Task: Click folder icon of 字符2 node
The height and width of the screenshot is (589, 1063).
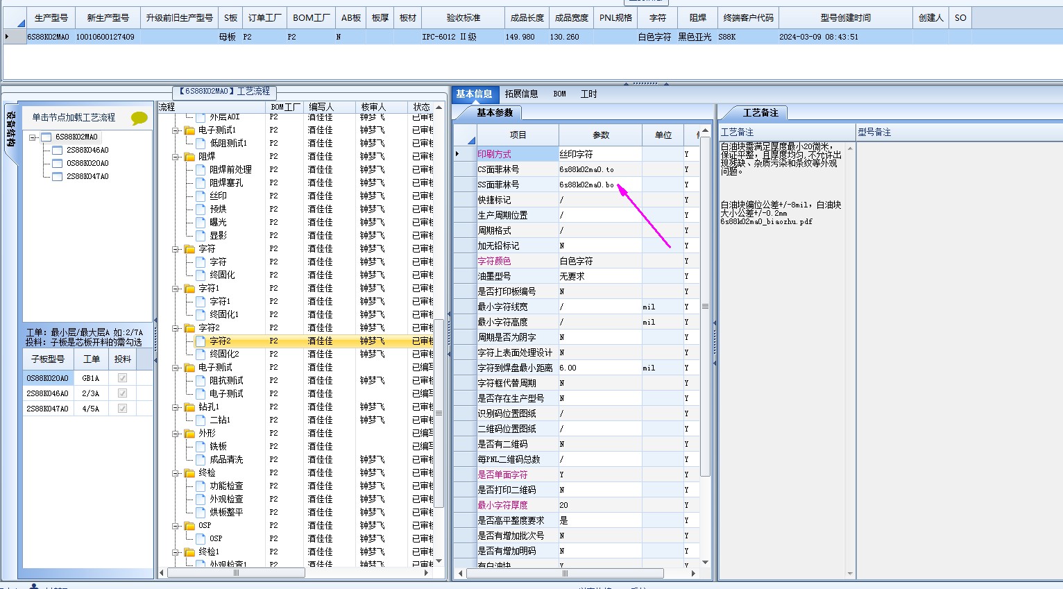Action: point(189,327)
